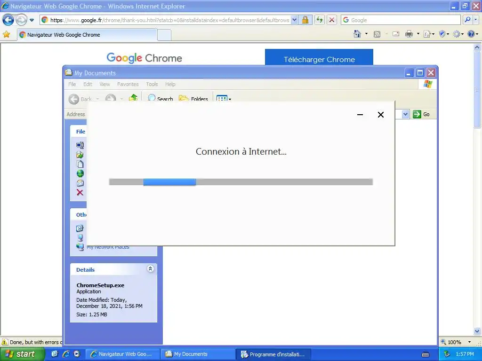The image size is (482, 361).
Task: Click the Télécharger Chrome button
Action: point(319,57)
